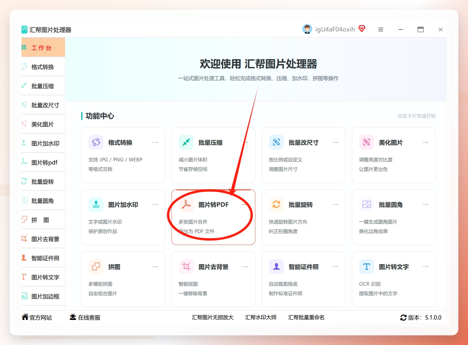Open 图片转文字 in the sidebar
Viewport: 468px width, 345px height.
click(x=43, y=277)
